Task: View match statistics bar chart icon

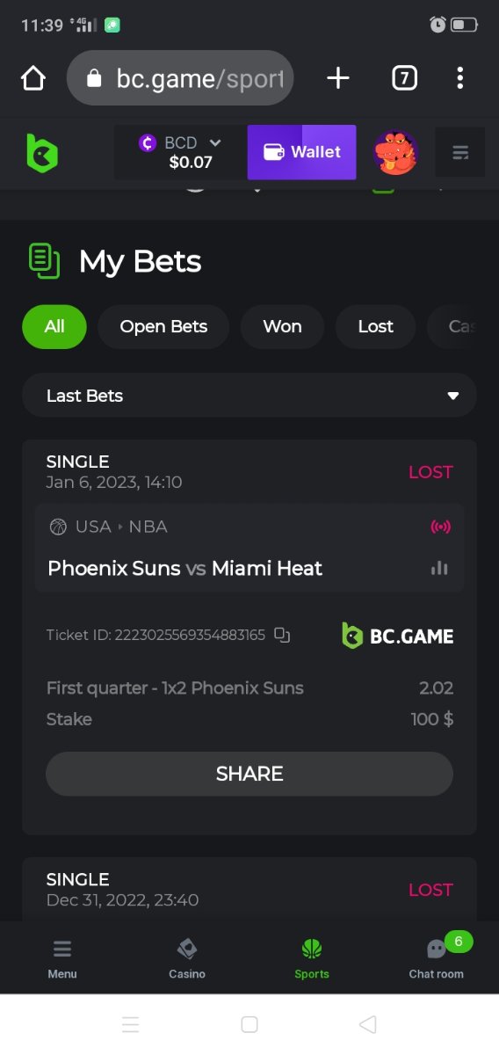Action: [x=439, y=568]
